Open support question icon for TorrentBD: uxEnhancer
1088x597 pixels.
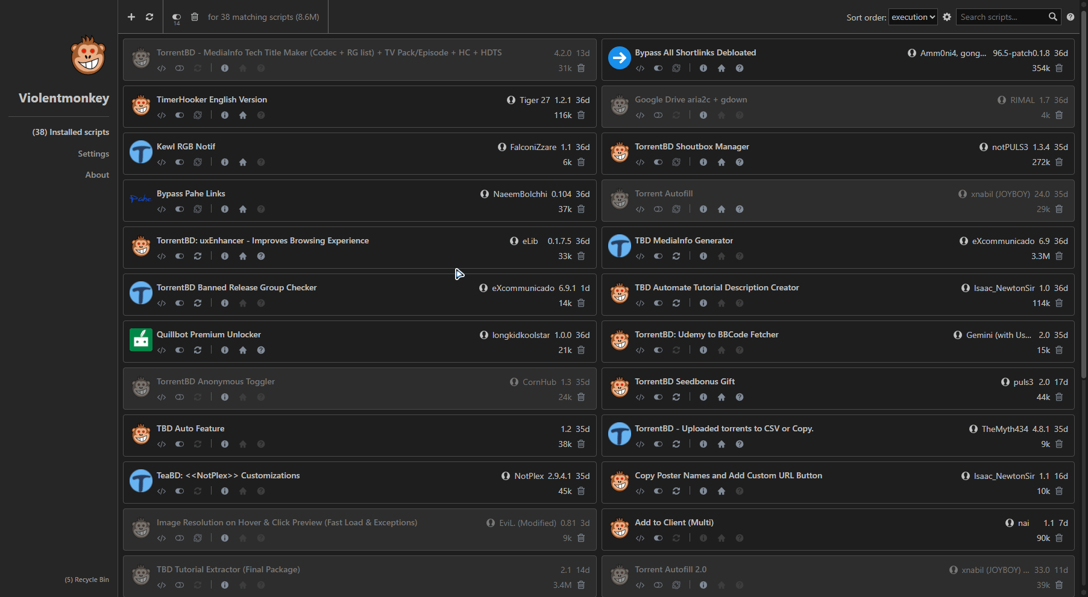click(x=261, y=256)
